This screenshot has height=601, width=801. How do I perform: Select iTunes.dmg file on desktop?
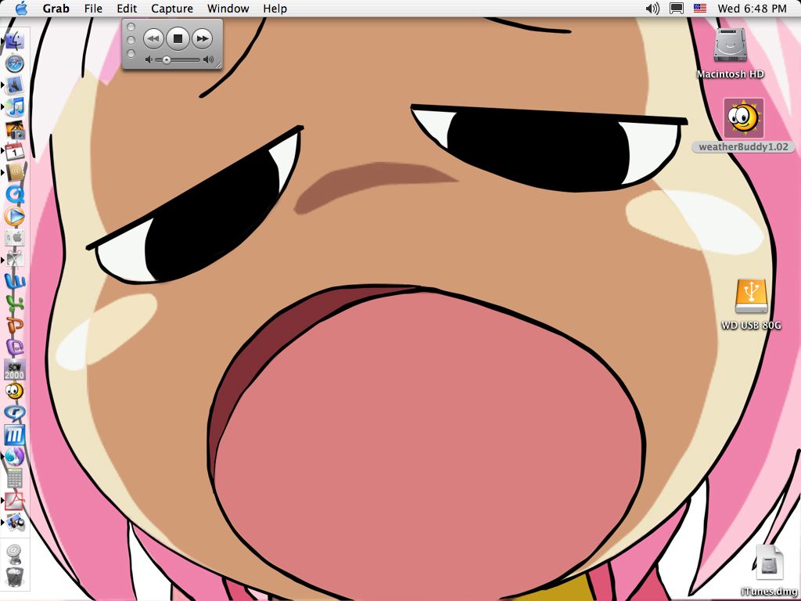770,564
